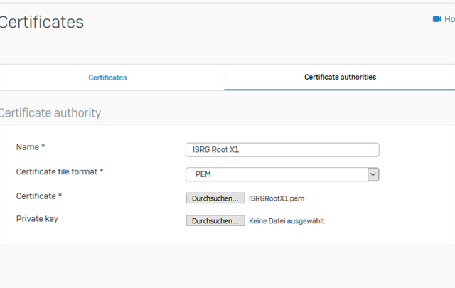Click the Certificates page title heading
The height and width of the screenshot is (288, 455).
(42, 22)
